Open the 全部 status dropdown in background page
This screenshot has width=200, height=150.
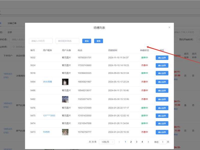(x=15, y=32)
